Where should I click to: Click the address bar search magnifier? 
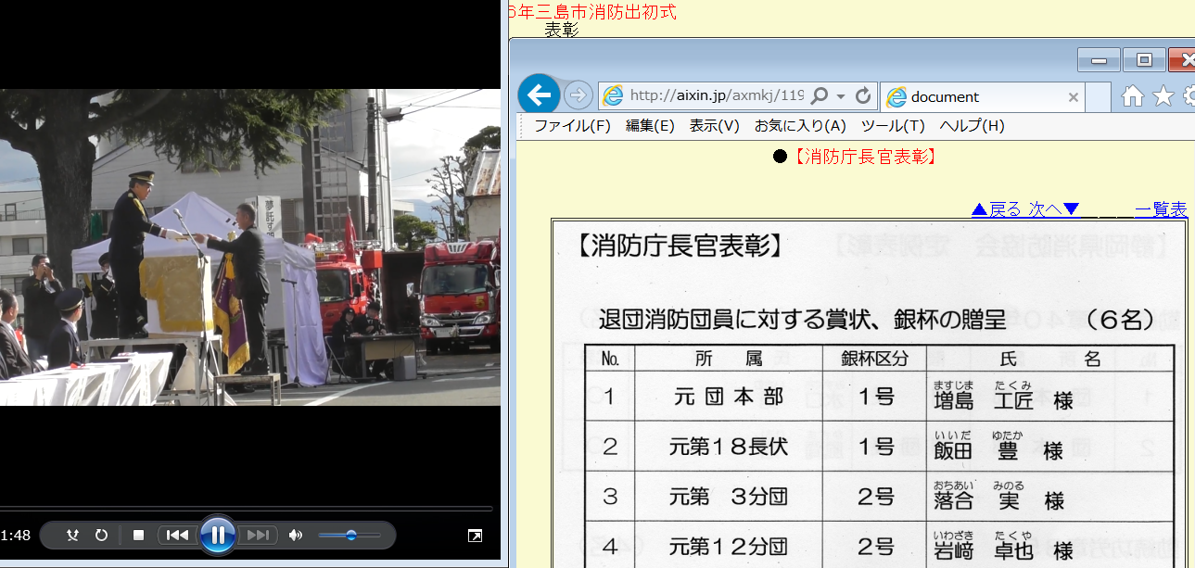click(x=819, y=95)
